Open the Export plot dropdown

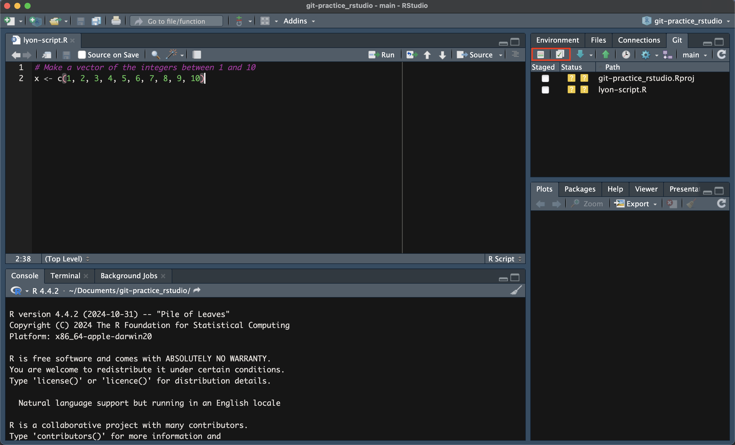point(636,204)
